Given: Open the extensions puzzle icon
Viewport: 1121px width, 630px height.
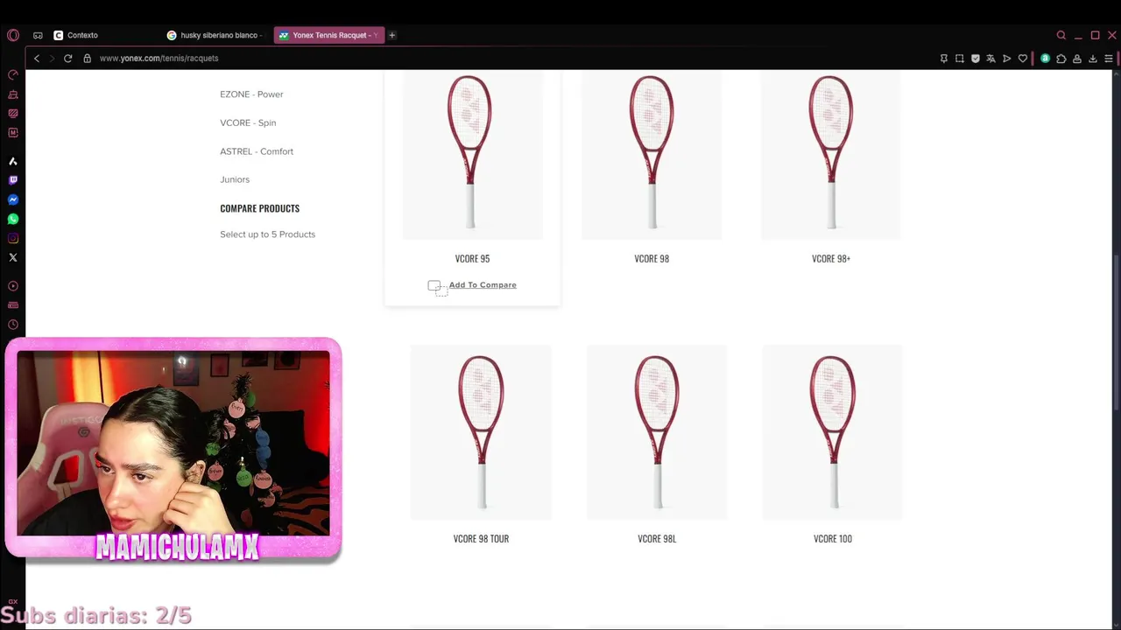Looking at the screenshot, I should pyautogui.click(x=1061, y=59).
